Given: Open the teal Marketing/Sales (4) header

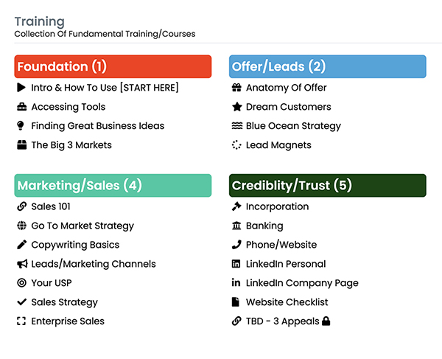Looking at the screenshot, I should point(113,185).
